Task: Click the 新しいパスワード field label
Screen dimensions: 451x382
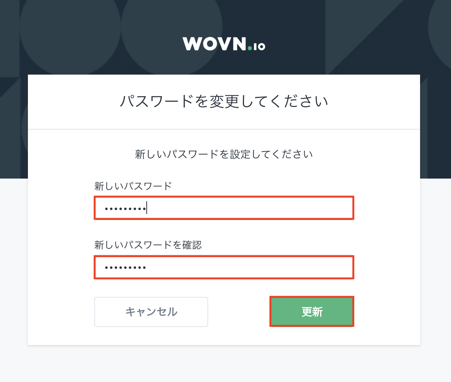Action: pyautogui.click(x=133, y=186)
